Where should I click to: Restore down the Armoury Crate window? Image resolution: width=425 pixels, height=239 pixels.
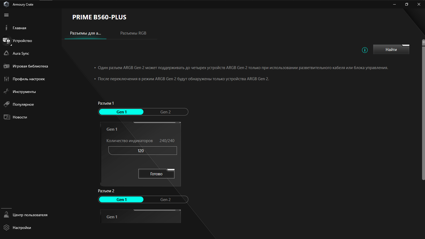click(407, 4)
